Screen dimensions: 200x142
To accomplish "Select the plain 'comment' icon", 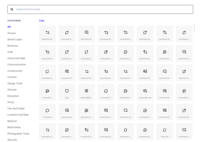I will coord(47,112).
